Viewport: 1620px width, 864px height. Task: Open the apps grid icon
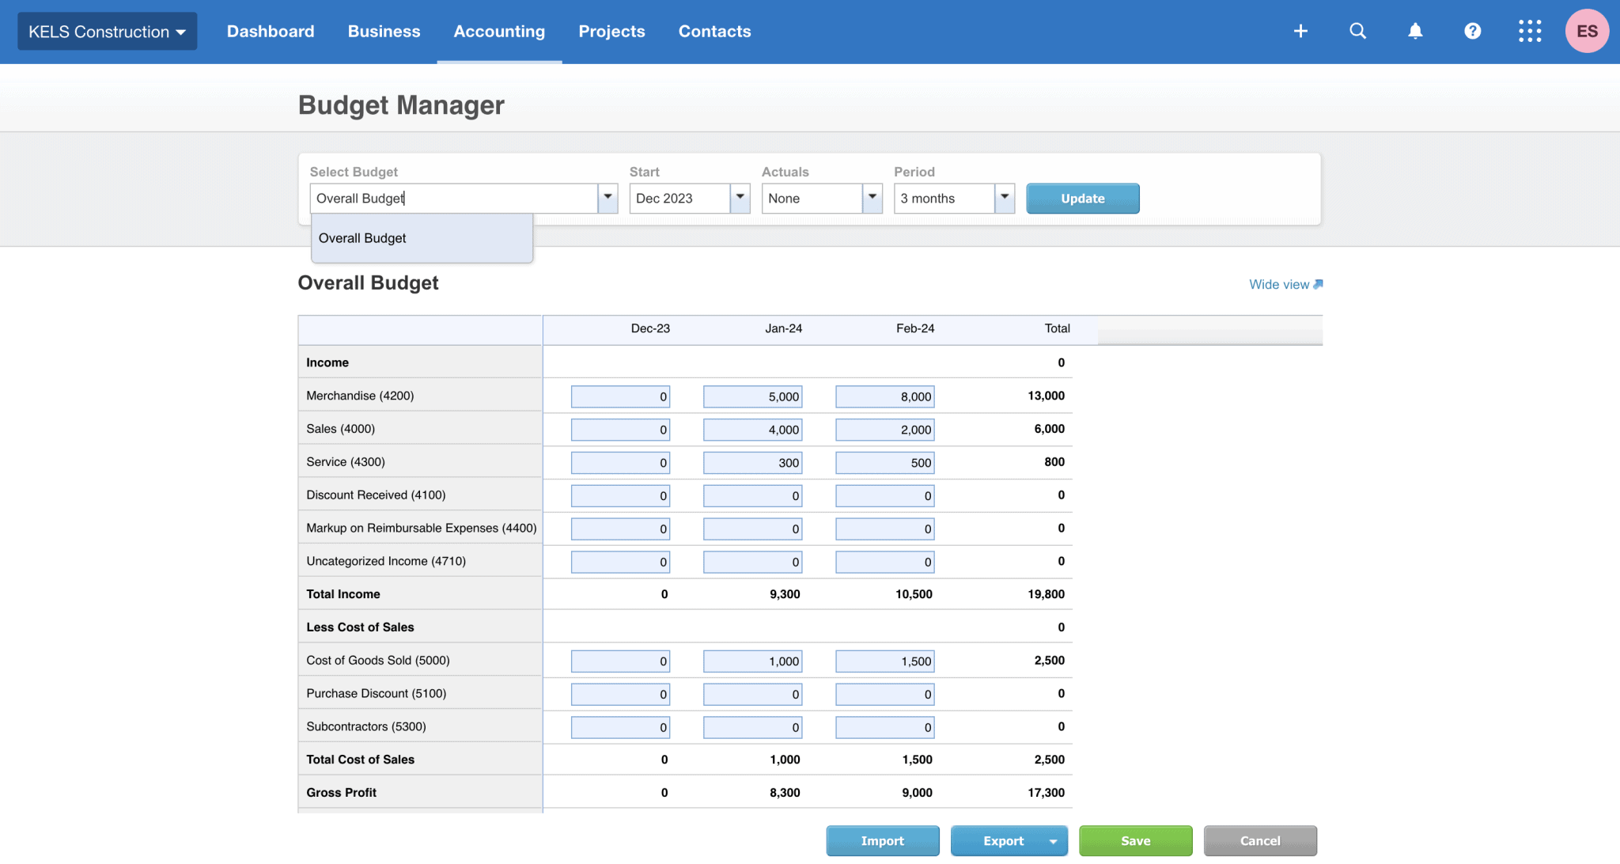[1529, 31]
